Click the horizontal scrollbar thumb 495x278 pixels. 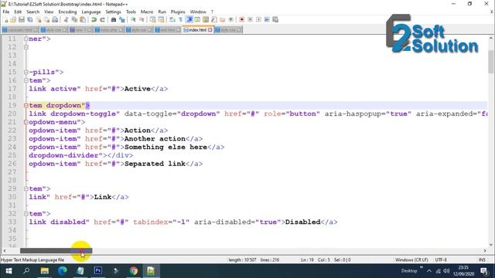click(56, 250)
